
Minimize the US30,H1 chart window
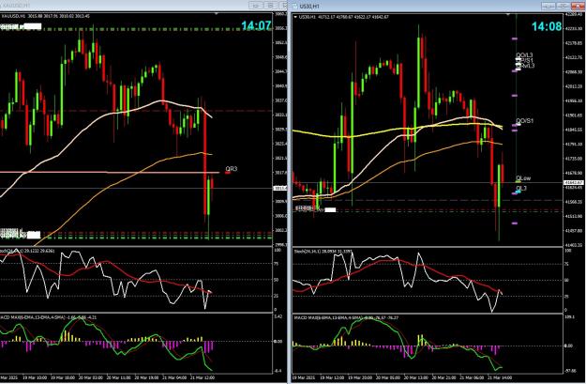[548, 6]
